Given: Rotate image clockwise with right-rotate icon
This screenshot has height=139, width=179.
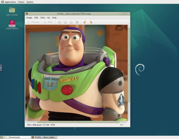Looking at the screenshot, I should (91, 22).
